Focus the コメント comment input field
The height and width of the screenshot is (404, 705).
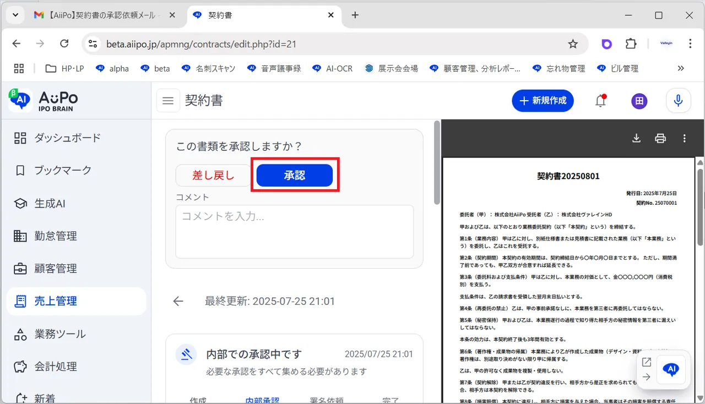tap(294, 231)
